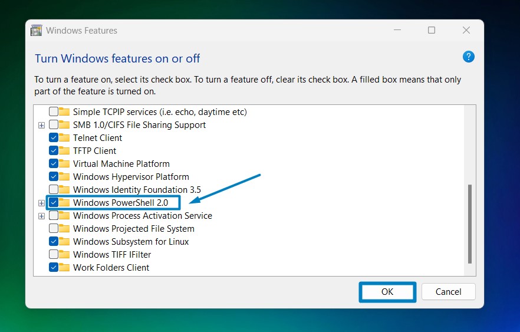Select the Windows TIFF IFilter label
This screenshot has height=332, width=520.
point(112,254)
